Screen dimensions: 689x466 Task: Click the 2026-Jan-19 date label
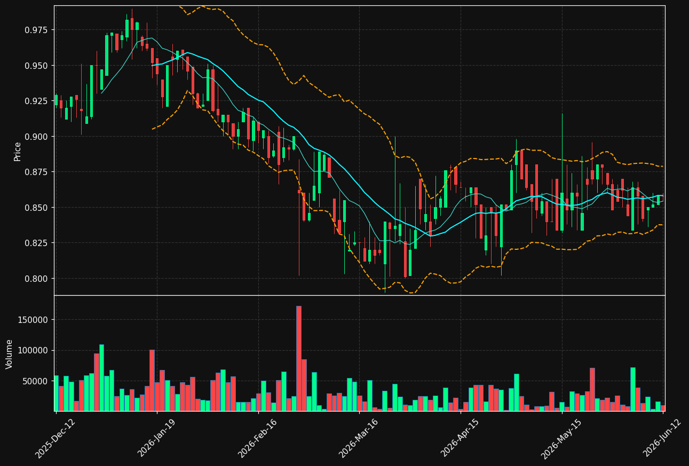pyautogui.click(x=156, y=439)
